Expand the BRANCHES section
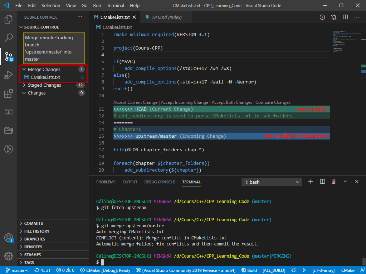 pos(53,239)
